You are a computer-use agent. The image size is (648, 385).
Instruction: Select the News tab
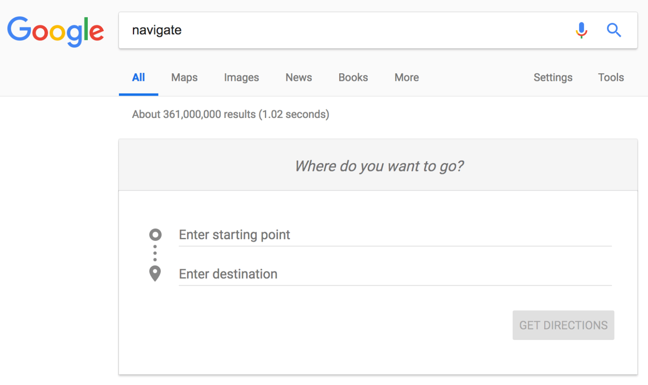(x=299, y=78)
